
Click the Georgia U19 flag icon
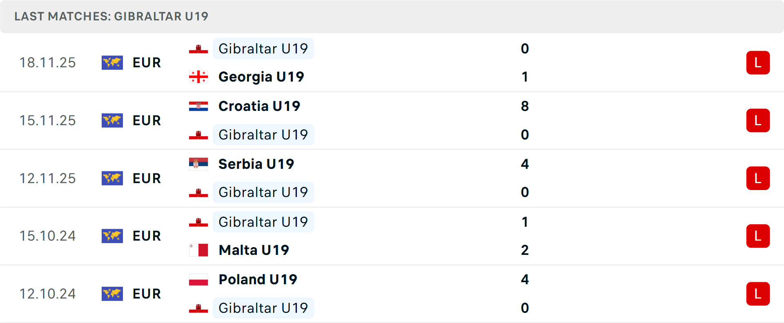(198, 77)
